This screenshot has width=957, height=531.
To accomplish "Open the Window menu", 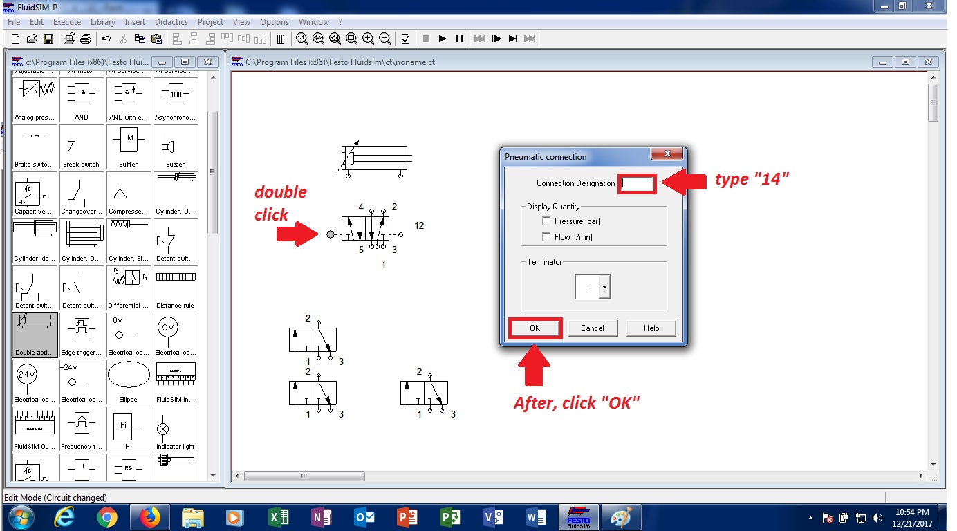I will 314,22.
